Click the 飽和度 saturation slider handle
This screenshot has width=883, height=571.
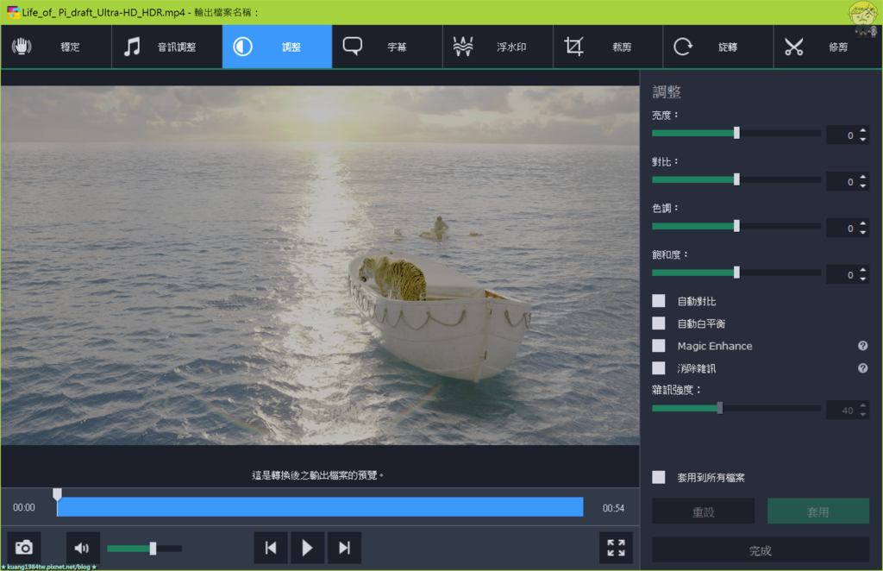(x=736, y=273)
